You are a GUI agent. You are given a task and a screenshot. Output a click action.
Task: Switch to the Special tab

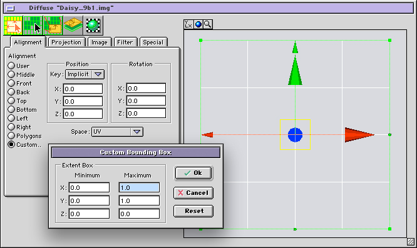pos(153,42)
